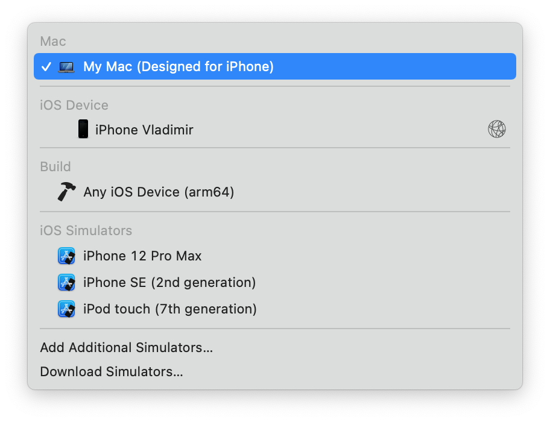This screenshot has height=422, width=550.
Task: Click the wireless network globe icon
Action: [x=496, y=129]
